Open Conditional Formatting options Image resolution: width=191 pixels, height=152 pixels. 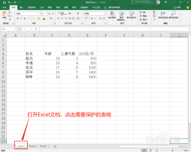point(112,16)
